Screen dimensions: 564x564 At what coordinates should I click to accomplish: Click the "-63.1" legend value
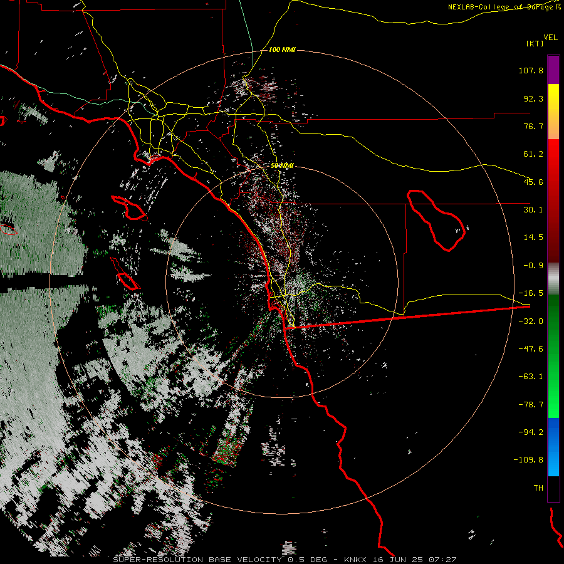click(531, 377)
